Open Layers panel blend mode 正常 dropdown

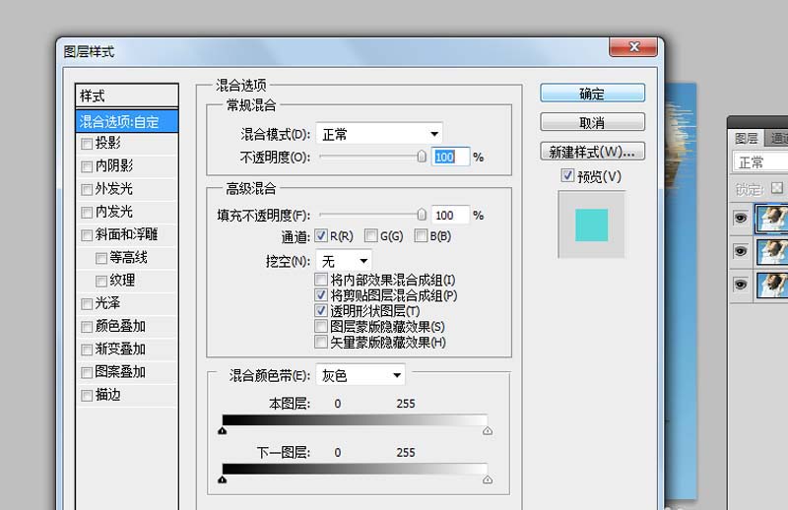759,162
